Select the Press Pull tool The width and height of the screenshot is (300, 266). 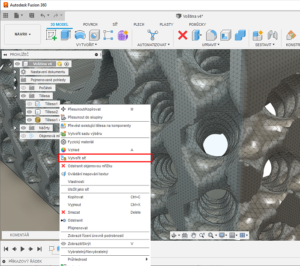pos(197,35)
